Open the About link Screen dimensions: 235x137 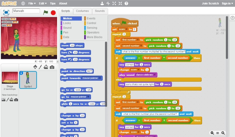click(63, 3)
